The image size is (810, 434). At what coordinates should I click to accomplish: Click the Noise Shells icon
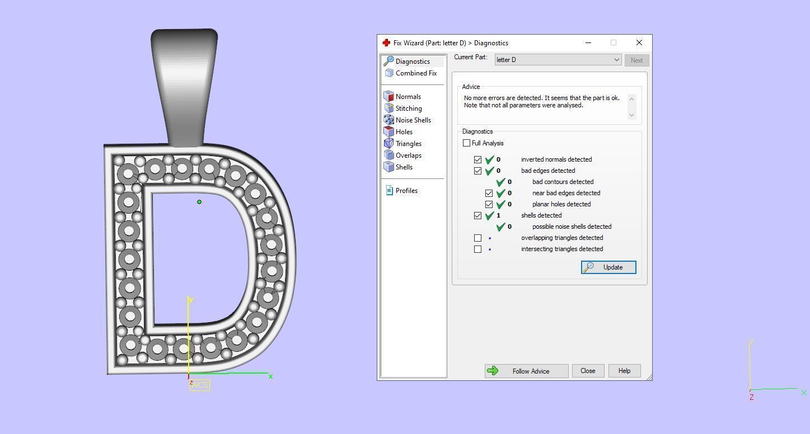pos(388,120)
